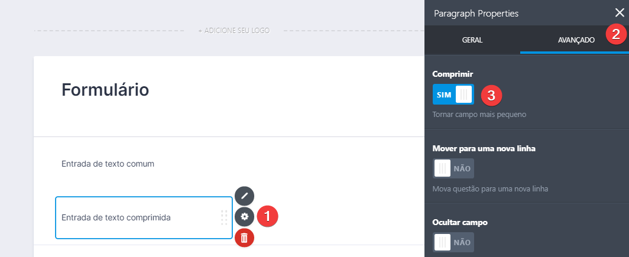Click the red number 1 annotation badge
Screen dimensions: 629x257
tap(267, 217)
